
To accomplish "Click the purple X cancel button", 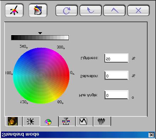I will [x=138, y=11].
